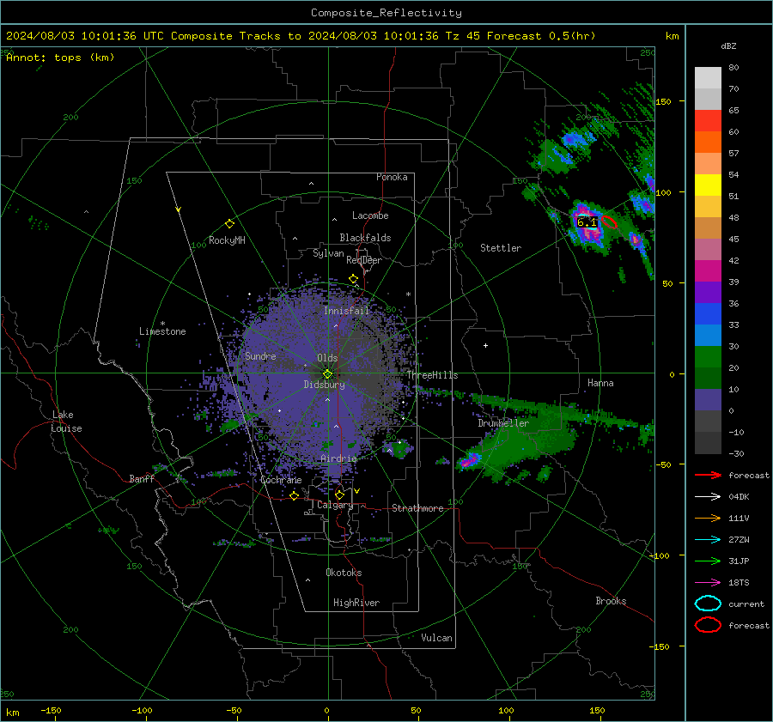Click the Drumheller town label

(x=503, y=423)
